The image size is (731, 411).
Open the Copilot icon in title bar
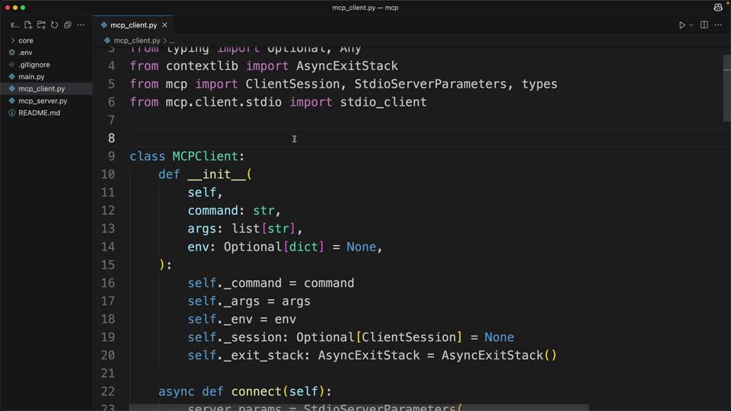[718, 7]
